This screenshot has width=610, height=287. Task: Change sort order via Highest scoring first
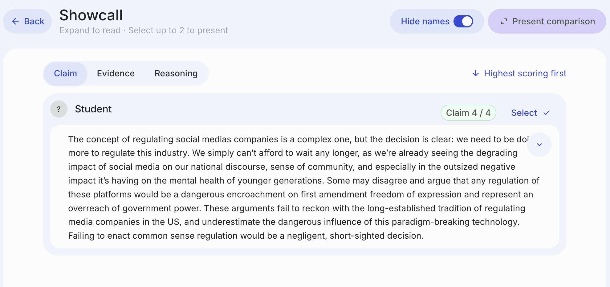click(525, 73)
